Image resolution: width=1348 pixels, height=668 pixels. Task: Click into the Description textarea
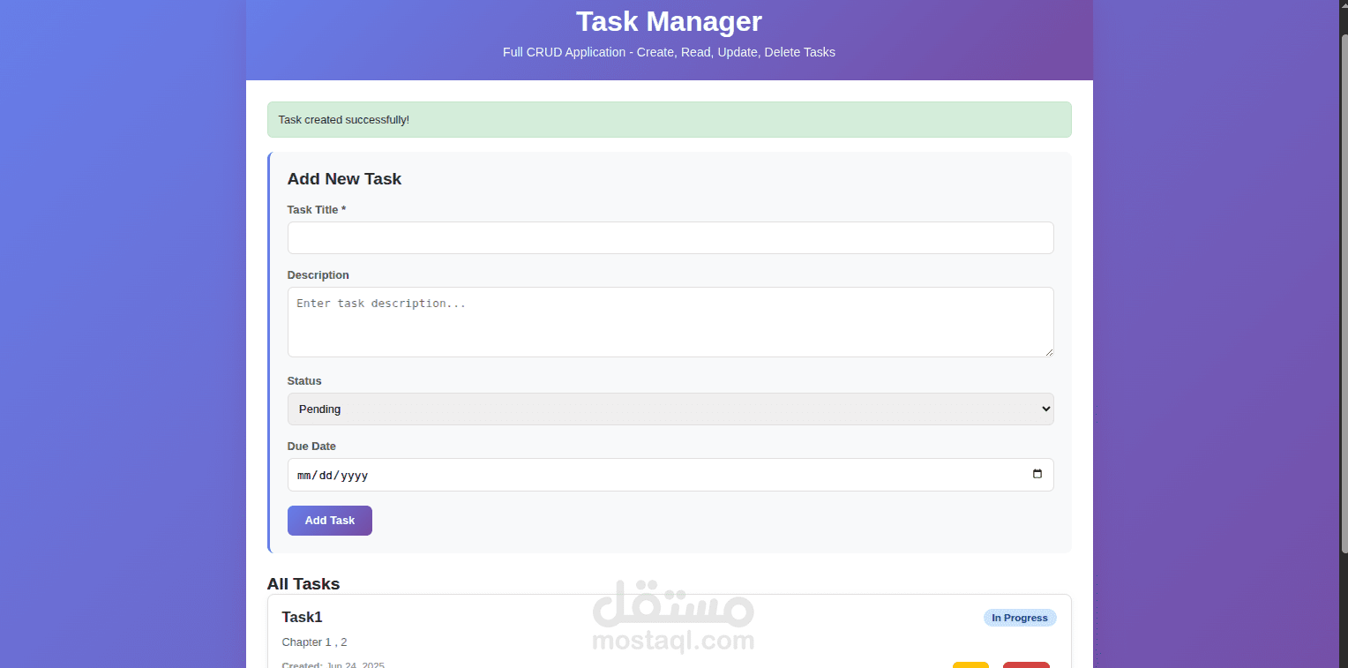pyautogui.click(x=670, y=322)
